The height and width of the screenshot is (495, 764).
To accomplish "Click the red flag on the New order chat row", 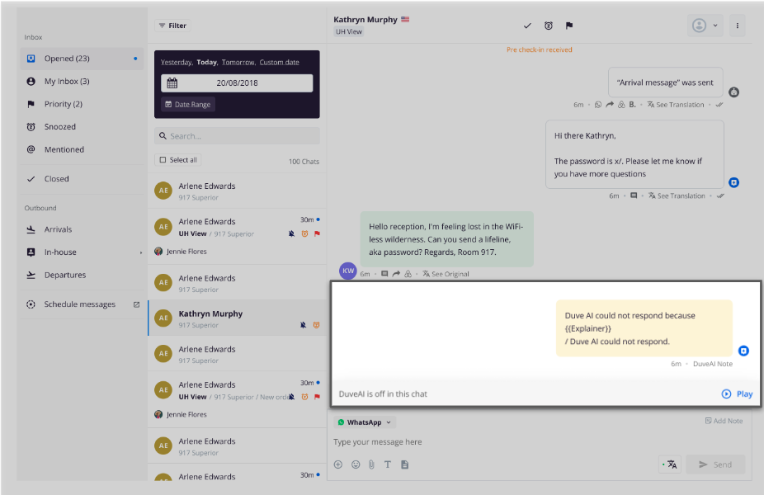I will click(317, 397).
